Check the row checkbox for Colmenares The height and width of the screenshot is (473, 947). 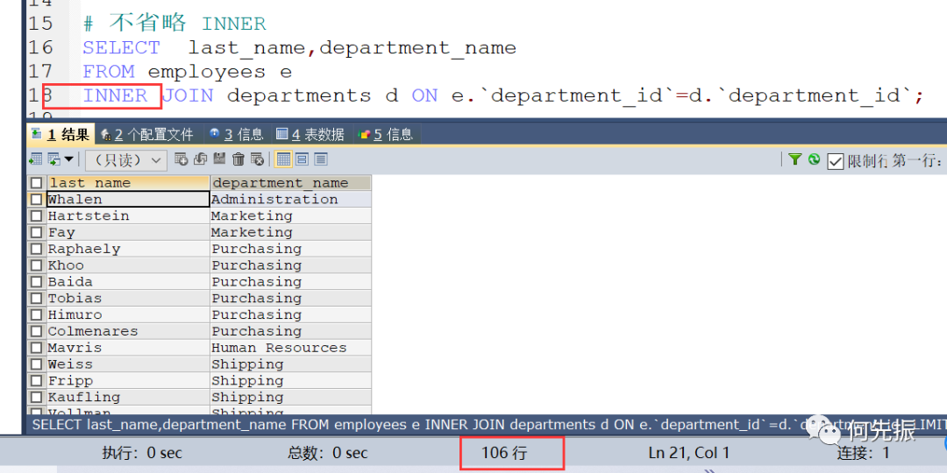click(37, 331)
